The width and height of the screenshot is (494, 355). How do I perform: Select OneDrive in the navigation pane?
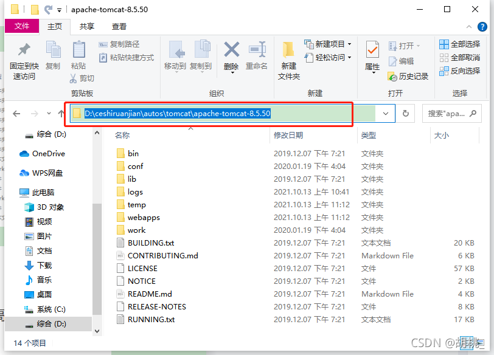[42, 154]
